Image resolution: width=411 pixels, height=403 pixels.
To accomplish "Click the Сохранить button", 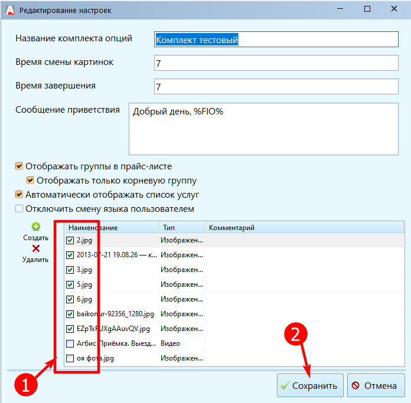I will [x=310, y=385].
